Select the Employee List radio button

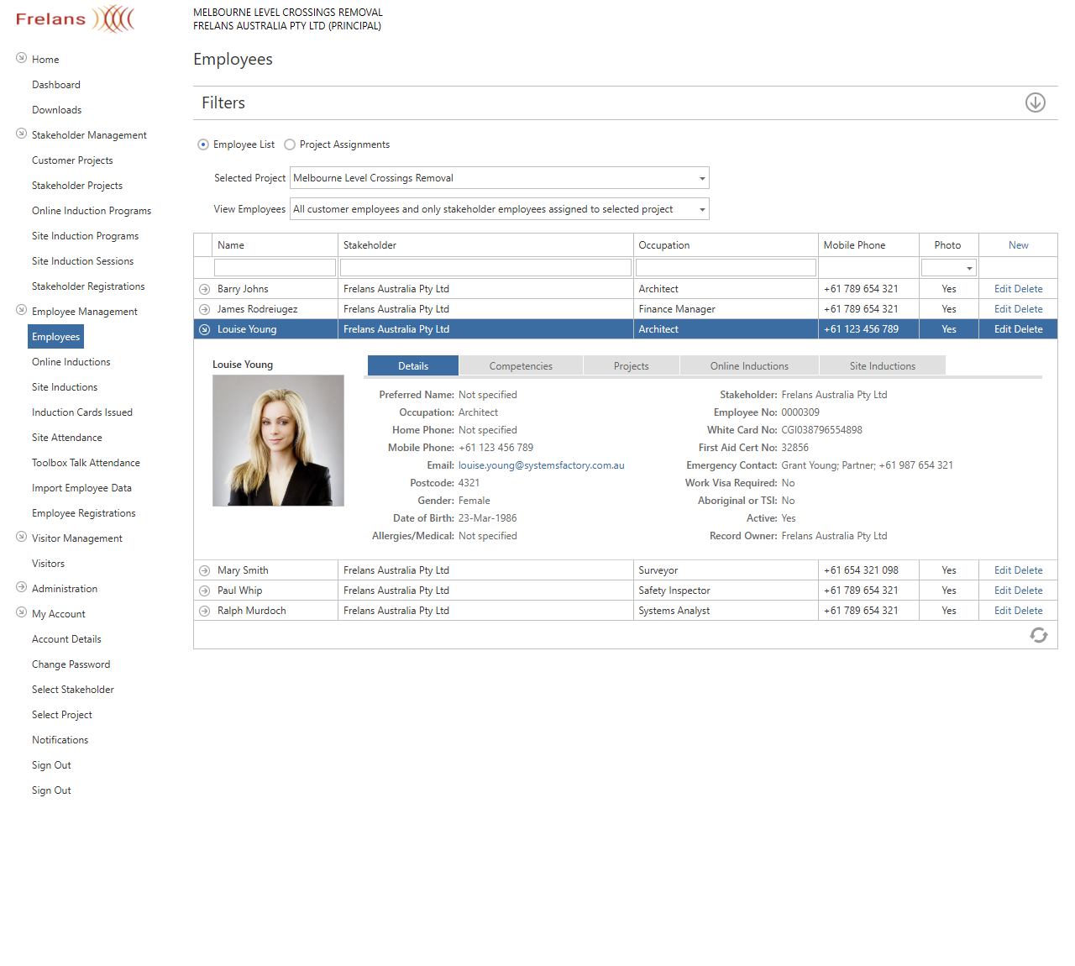tap(203, 144)
